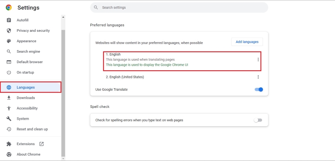Click the magnifier icon in search bar
Image resolution: width=335 pixels, height=161 pixels.
pyautogui.click(x=96, y=8)
